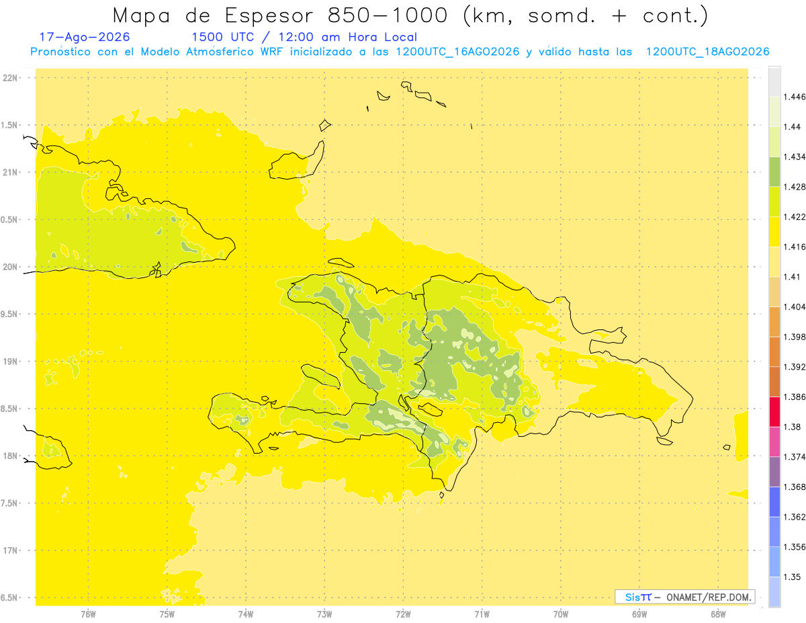Click the latitude axis label '21N'
This screenshot has width=806, height=623.
click(x=10, y=172)
